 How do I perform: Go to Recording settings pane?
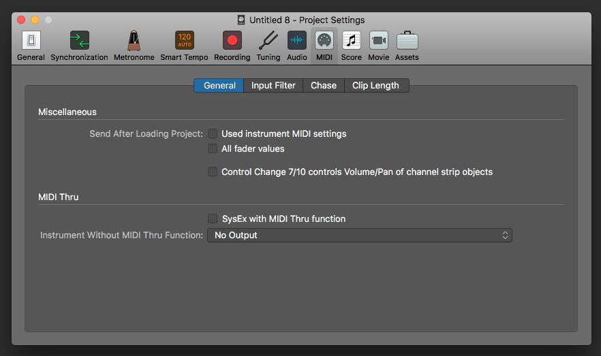232,42
